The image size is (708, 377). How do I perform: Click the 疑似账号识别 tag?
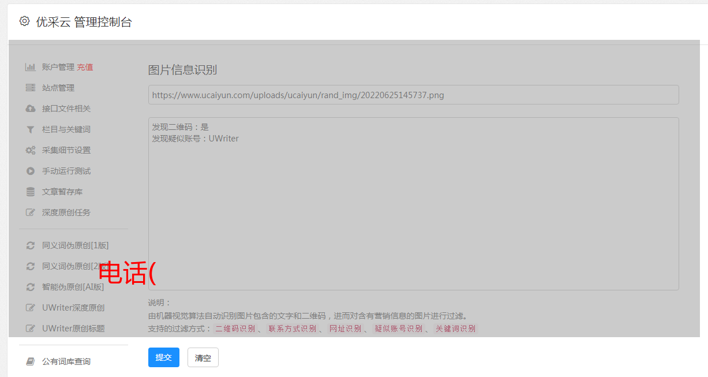click(399, 329)
